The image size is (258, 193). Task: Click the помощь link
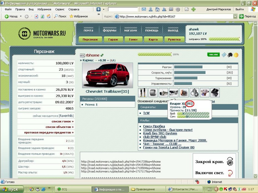(x=152, y=30)
